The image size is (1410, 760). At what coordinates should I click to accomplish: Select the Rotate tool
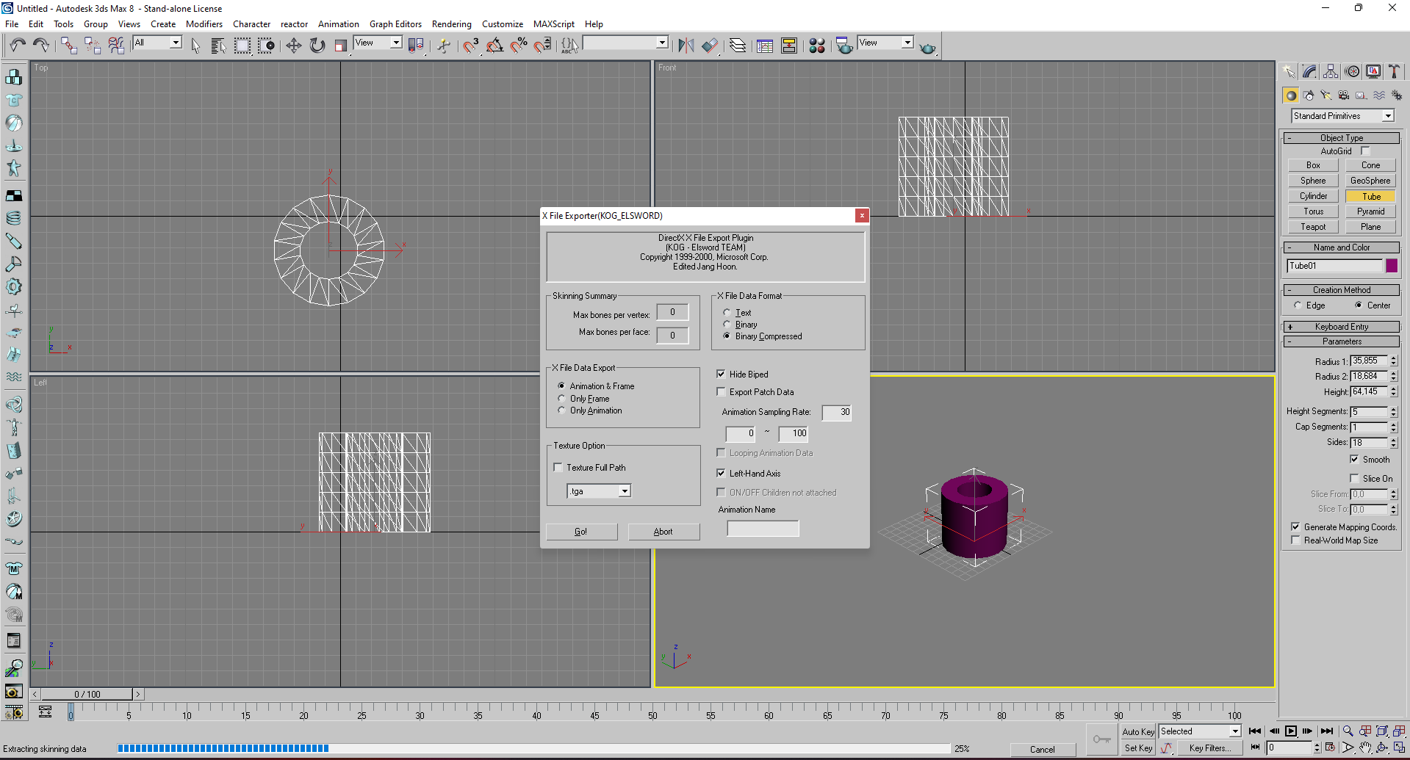(x=317, y=45)
